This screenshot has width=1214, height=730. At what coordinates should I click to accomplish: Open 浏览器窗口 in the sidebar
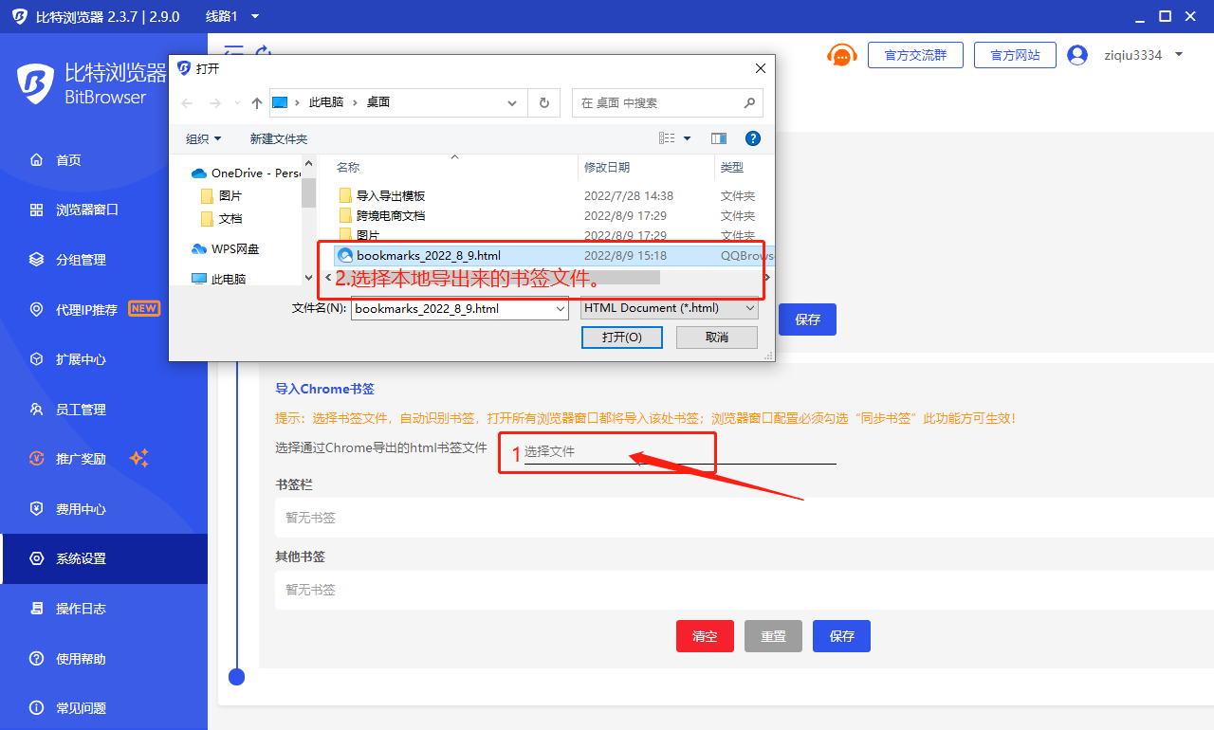coord(86,210)
